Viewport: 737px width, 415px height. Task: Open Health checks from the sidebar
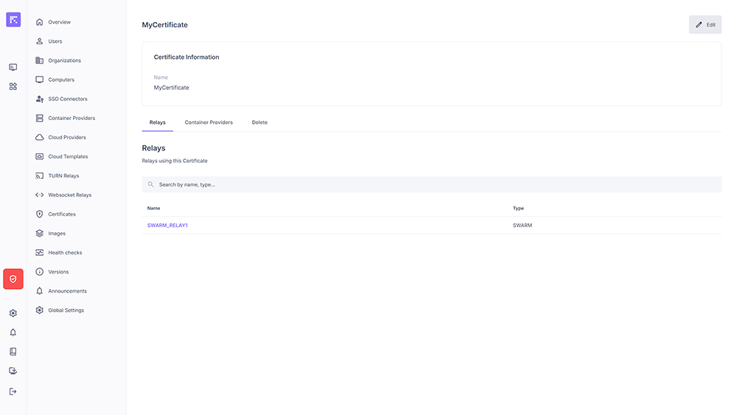pos(65,253)
